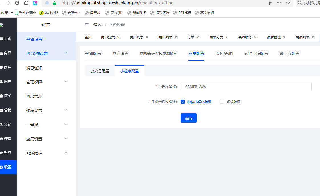The image size is (320, 196).
Task: Open 携程旅行 bookmark
Action: (160, 13)
